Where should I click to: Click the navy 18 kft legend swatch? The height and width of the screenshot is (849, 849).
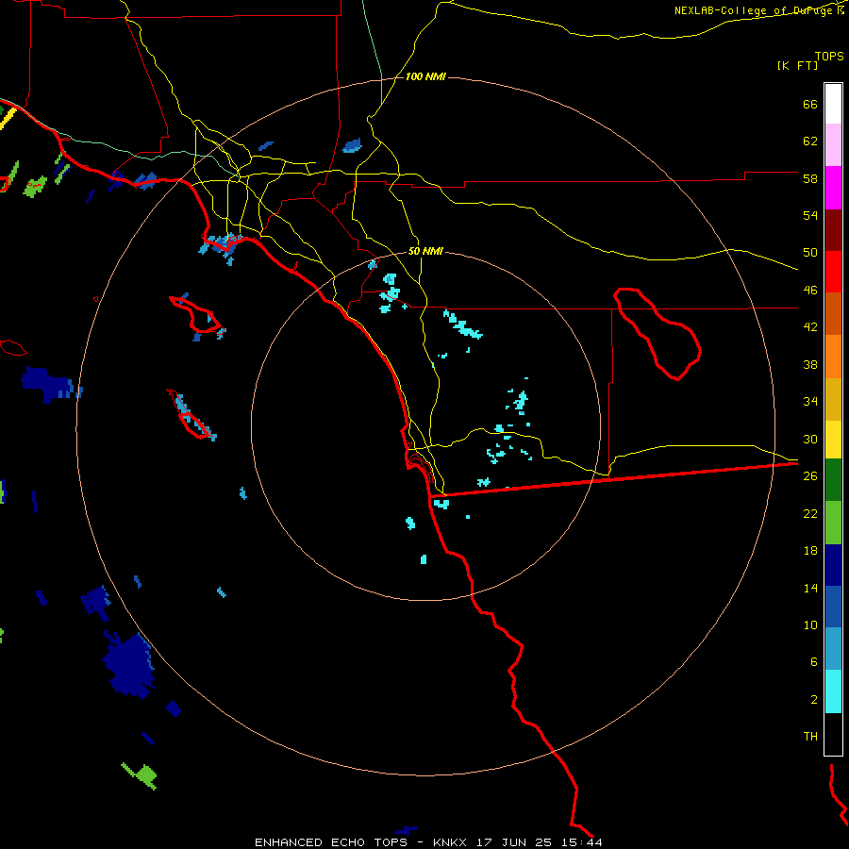click(833, 565)
